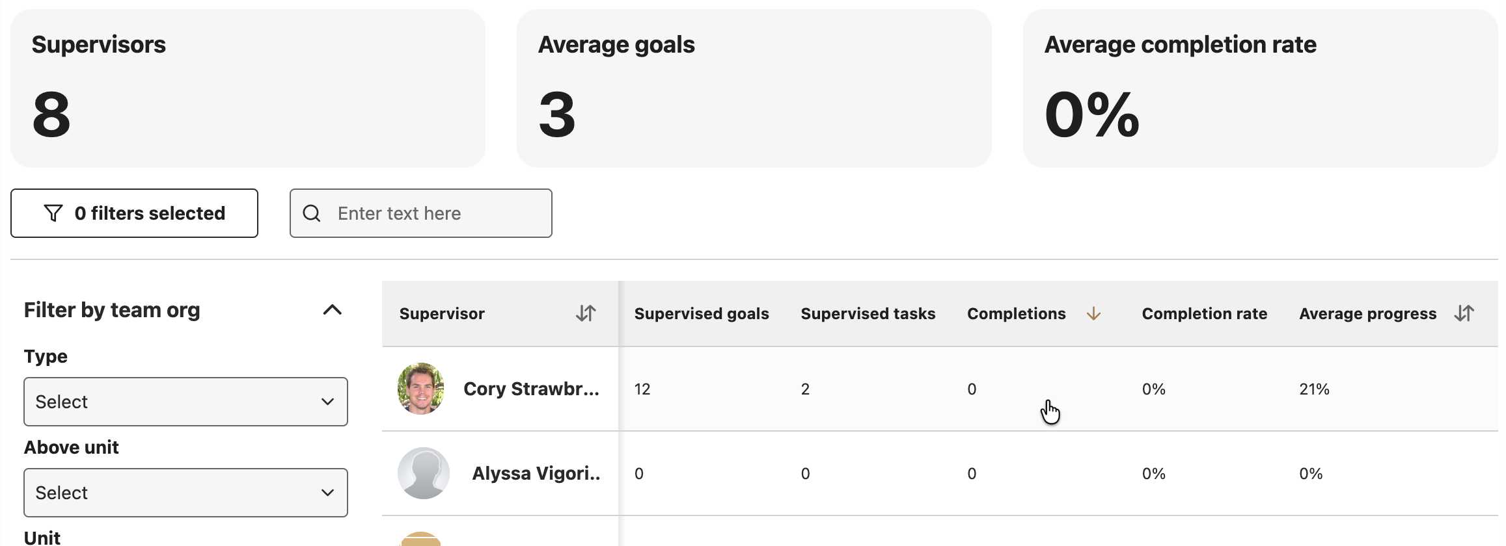This screenshot has height=546, width=1506.
Task: Click the Completions descending sort arrow
Action: [1093, 313]
